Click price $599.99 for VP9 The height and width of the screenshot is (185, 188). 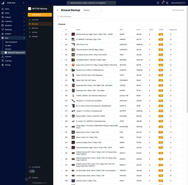[139, 45]
